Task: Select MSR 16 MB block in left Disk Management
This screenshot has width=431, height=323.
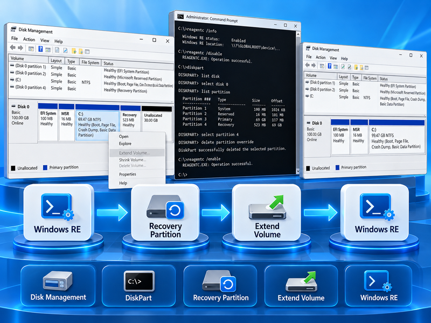Action: (66, 122)
